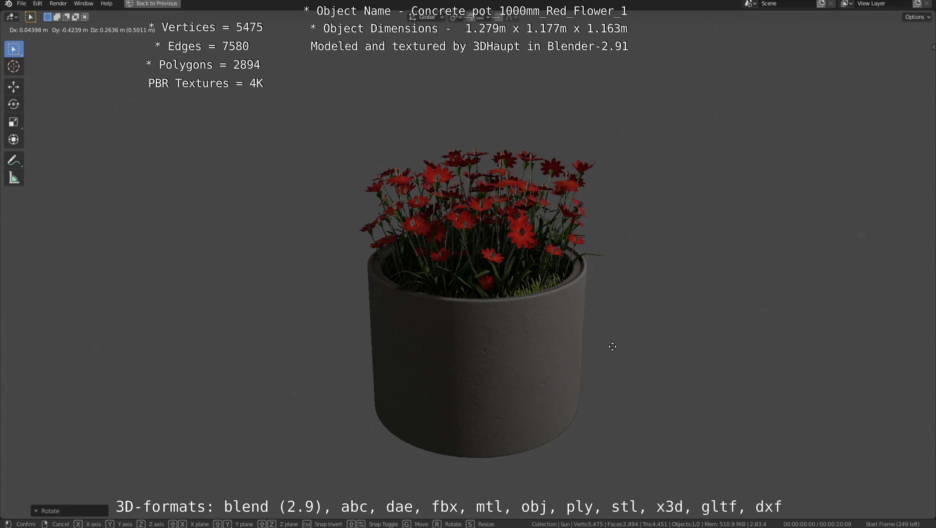Open the pivot point dropdown
The height and width of the screenshot is (528, 936).
[456, 17]
